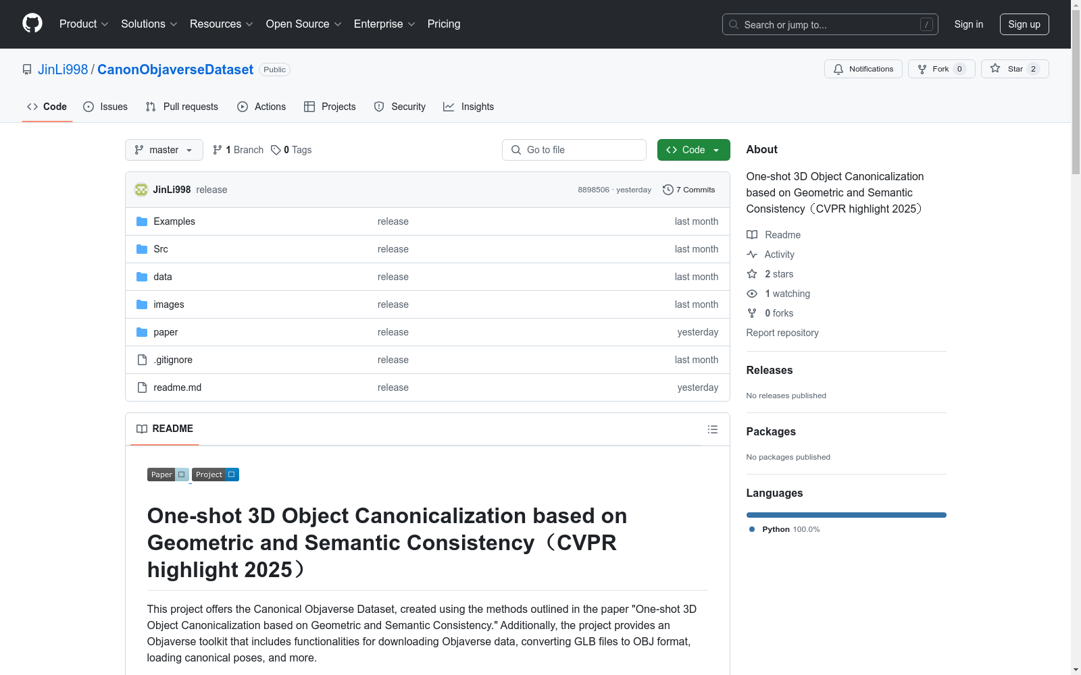Open the master branch selector
1081x675 pixels.
click(x=164, y=150)
